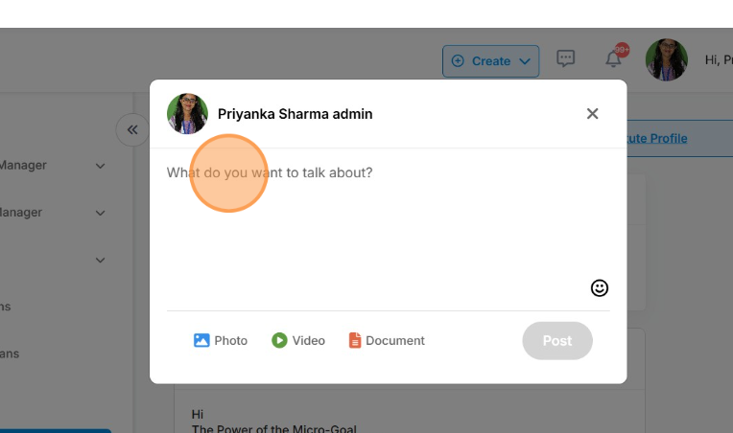
Task: Close the post dialog with X
Action: tap(592, 114)
